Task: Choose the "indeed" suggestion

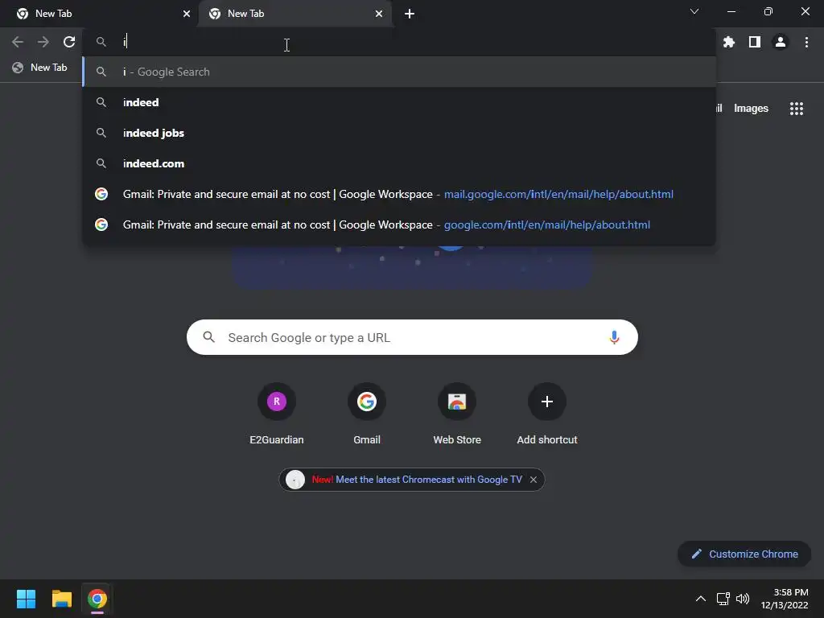Action: (399, 102)
